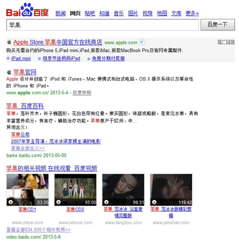Open the iPad mini sublink
Image resolution: width=239 pixels, height=242 pixels.
click(21, 58)
